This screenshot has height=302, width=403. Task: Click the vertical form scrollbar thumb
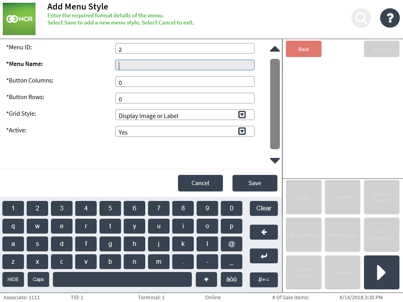tap(275, 104)
